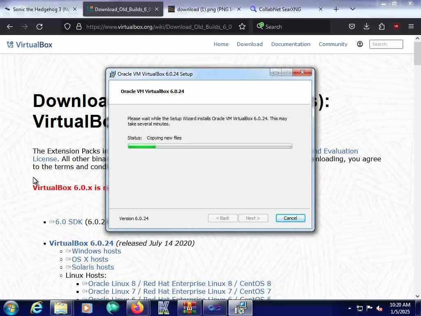421x316 pixels.
Task: Open the Firefox hamburger menu
Action: (411, 26)
